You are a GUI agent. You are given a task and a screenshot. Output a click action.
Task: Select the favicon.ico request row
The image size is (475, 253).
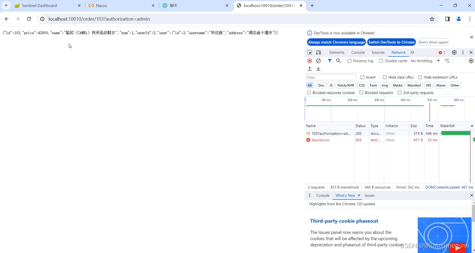coord(389,140)
